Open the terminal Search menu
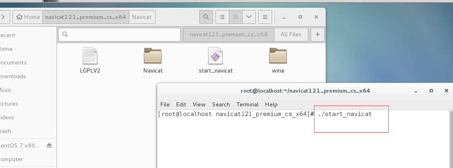 point(221,104)
